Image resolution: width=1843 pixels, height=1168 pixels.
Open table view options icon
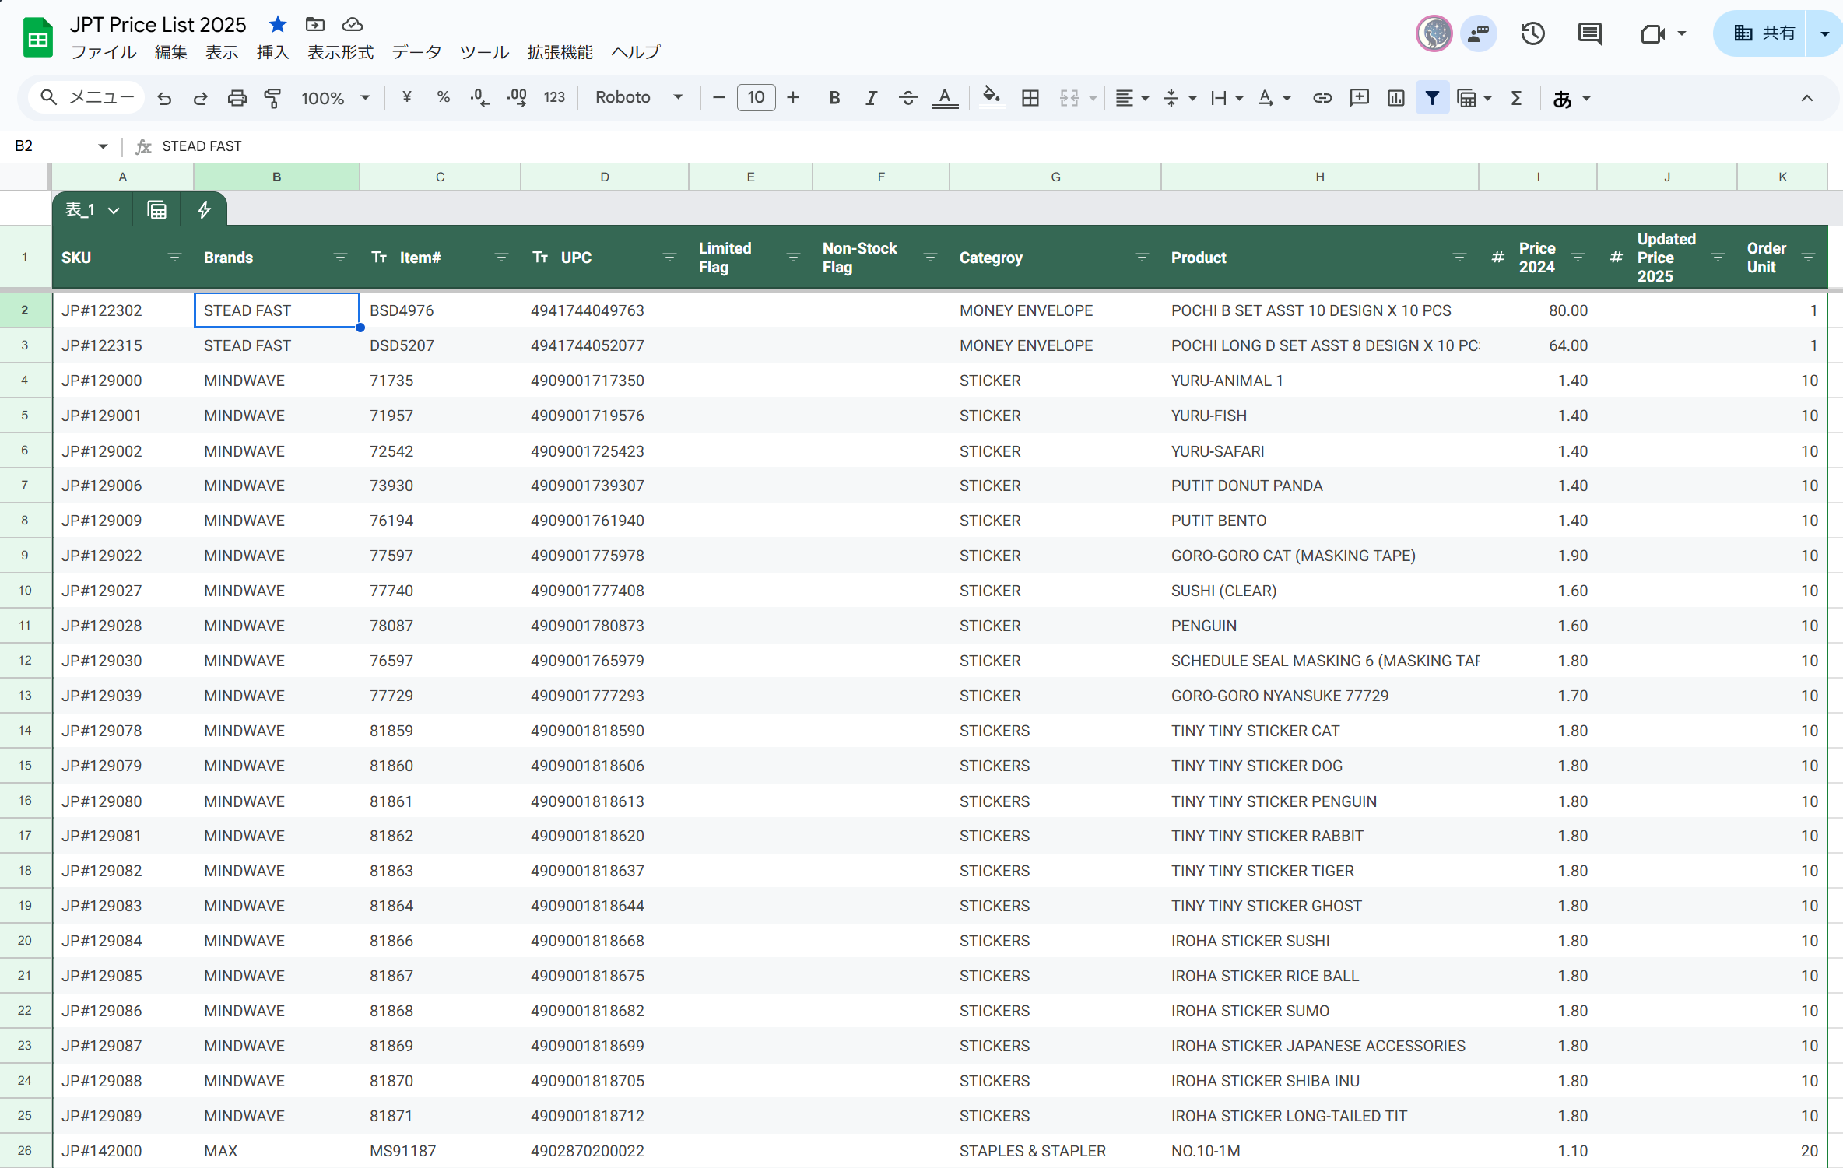tap(156, 210)
